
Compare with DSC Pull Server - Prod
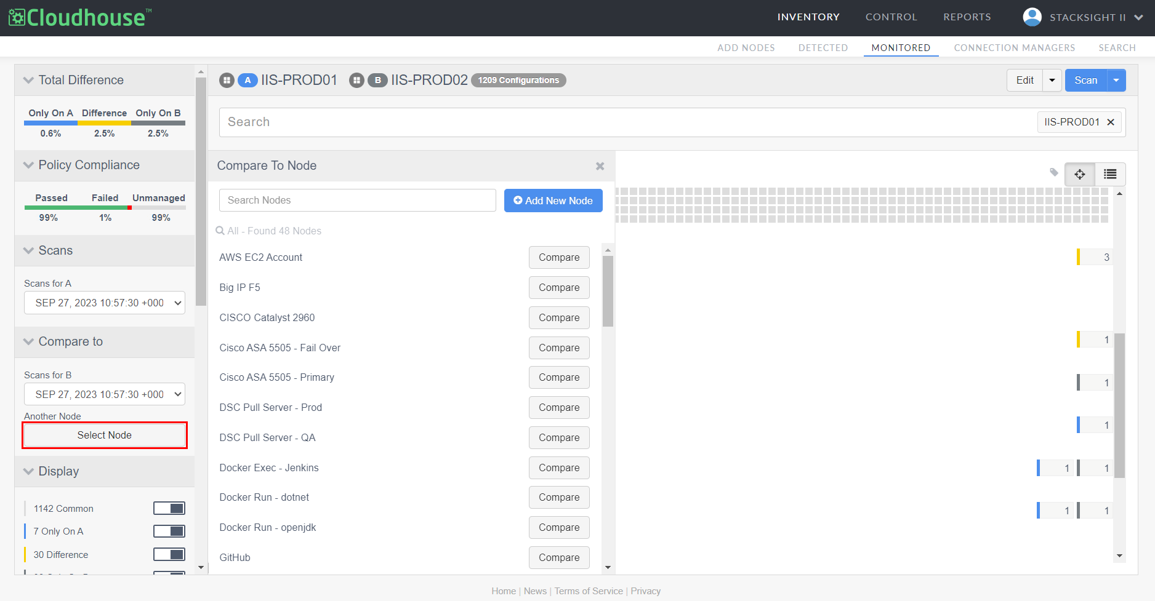click(x=559, y=407)
